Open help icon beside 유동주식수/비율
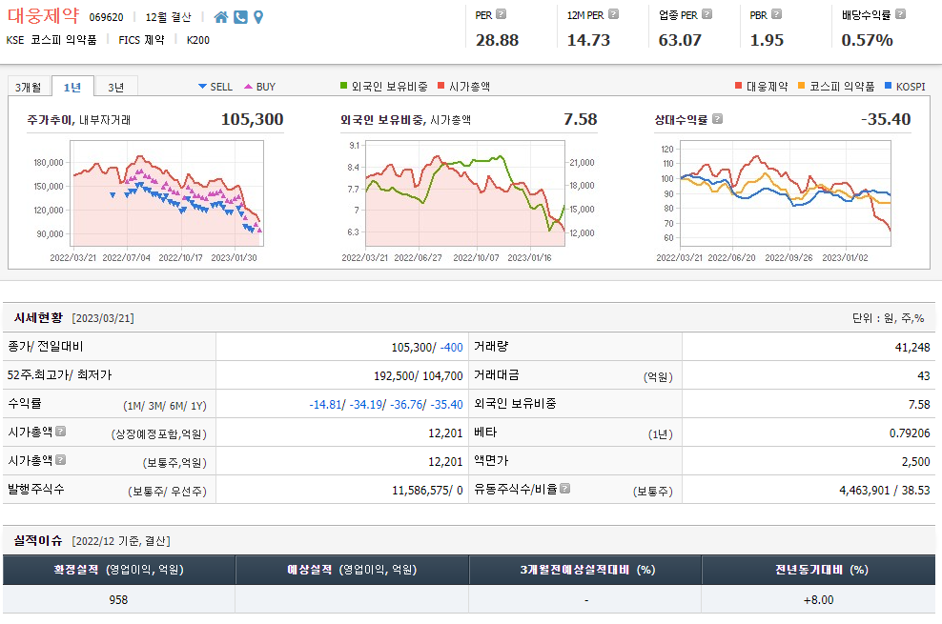This screenshot has height=624, width=942. tap(564, 489)
